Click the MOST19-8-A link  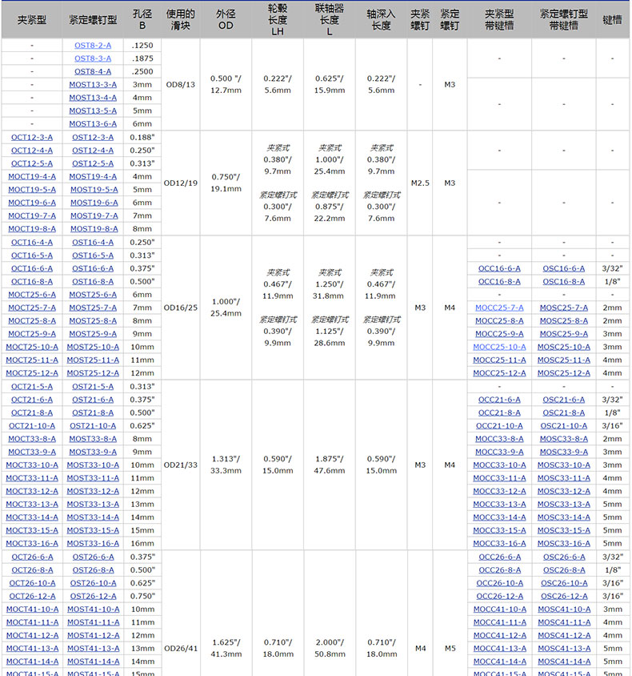click(93, 229)
